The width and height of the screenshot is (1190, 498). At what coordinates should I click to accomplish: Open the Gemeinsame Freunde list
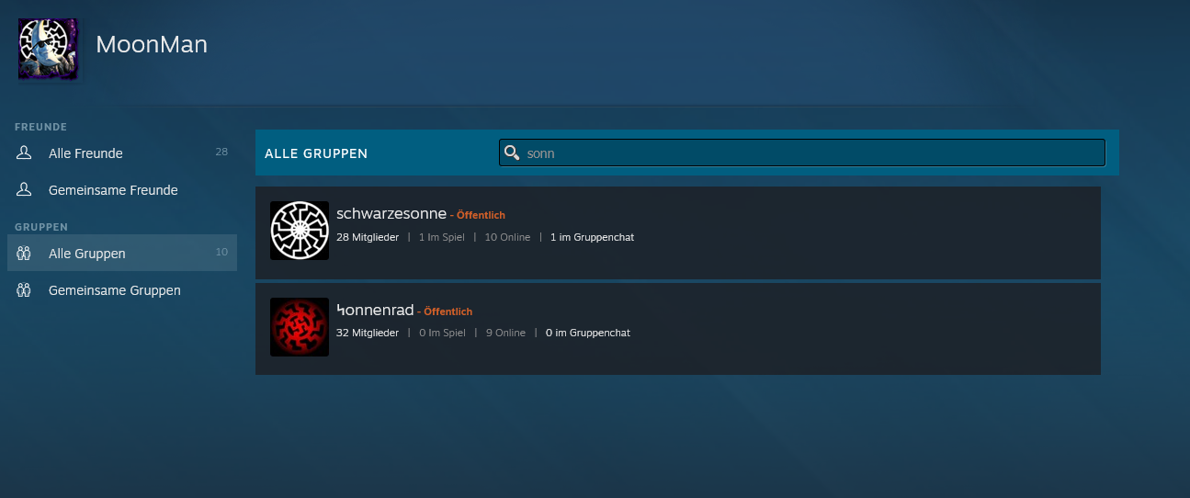pyautogui.click(x=113, y=190)
